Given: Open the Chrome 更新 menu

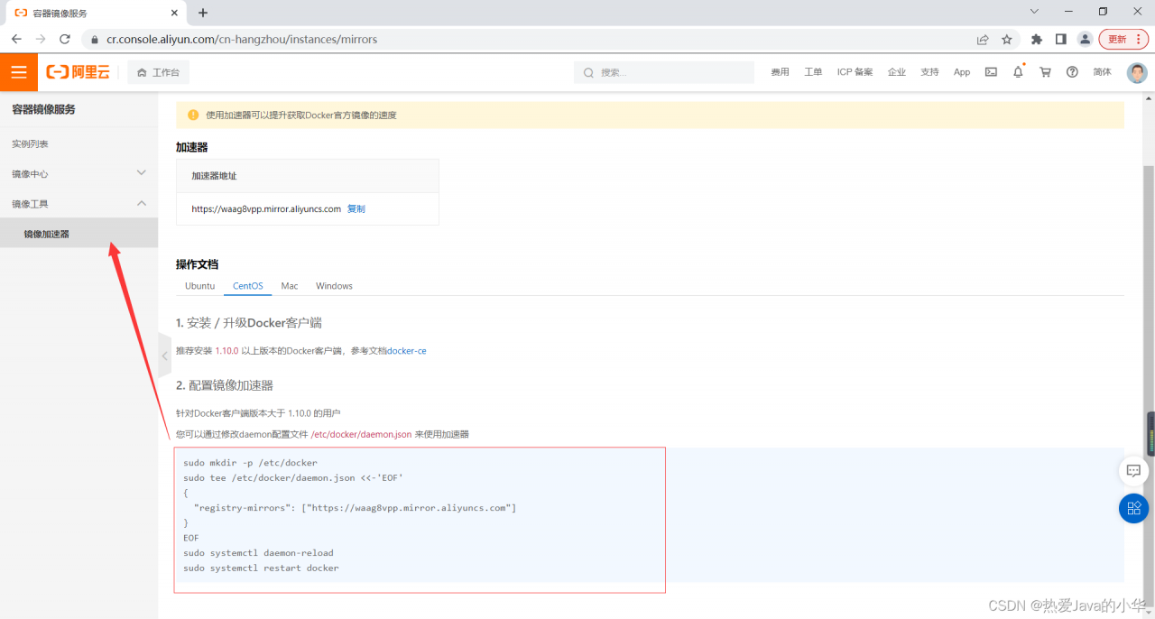Looking at the screenshot, I should point(1123,40).
